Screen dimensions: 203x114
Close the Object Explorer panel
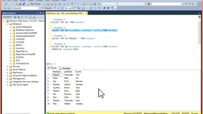[x=43, y=13]
